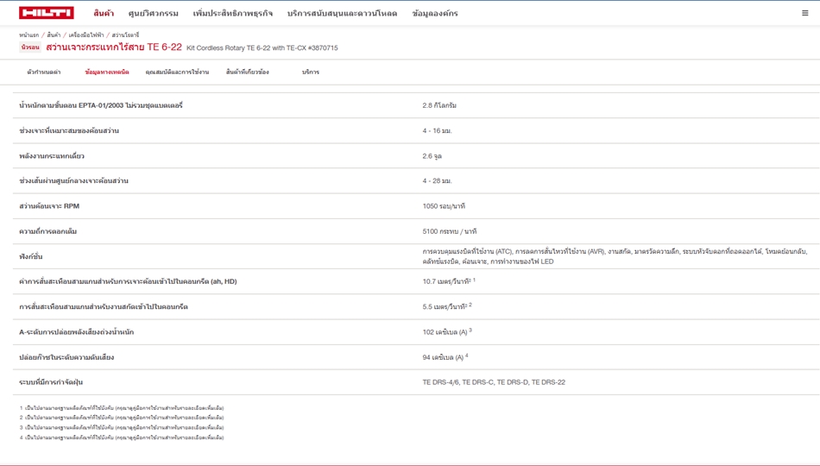Go to เครื่องมือไฟฟ้า breadcrumb link
The image size is (820, 466).
[x=86, y=35]
